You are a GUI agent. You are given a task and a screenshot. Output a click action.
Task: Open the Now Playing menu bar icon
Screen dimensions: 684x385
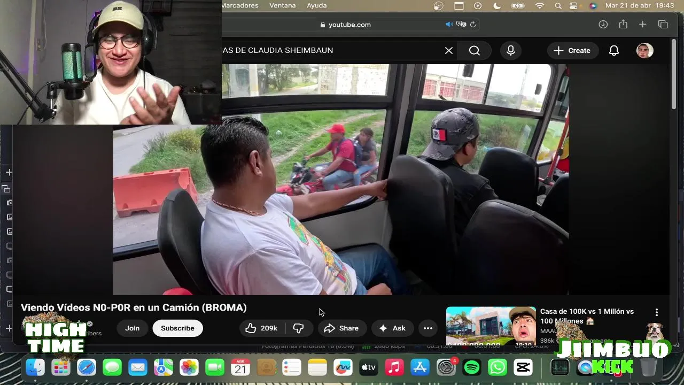[x=478, y=5]
